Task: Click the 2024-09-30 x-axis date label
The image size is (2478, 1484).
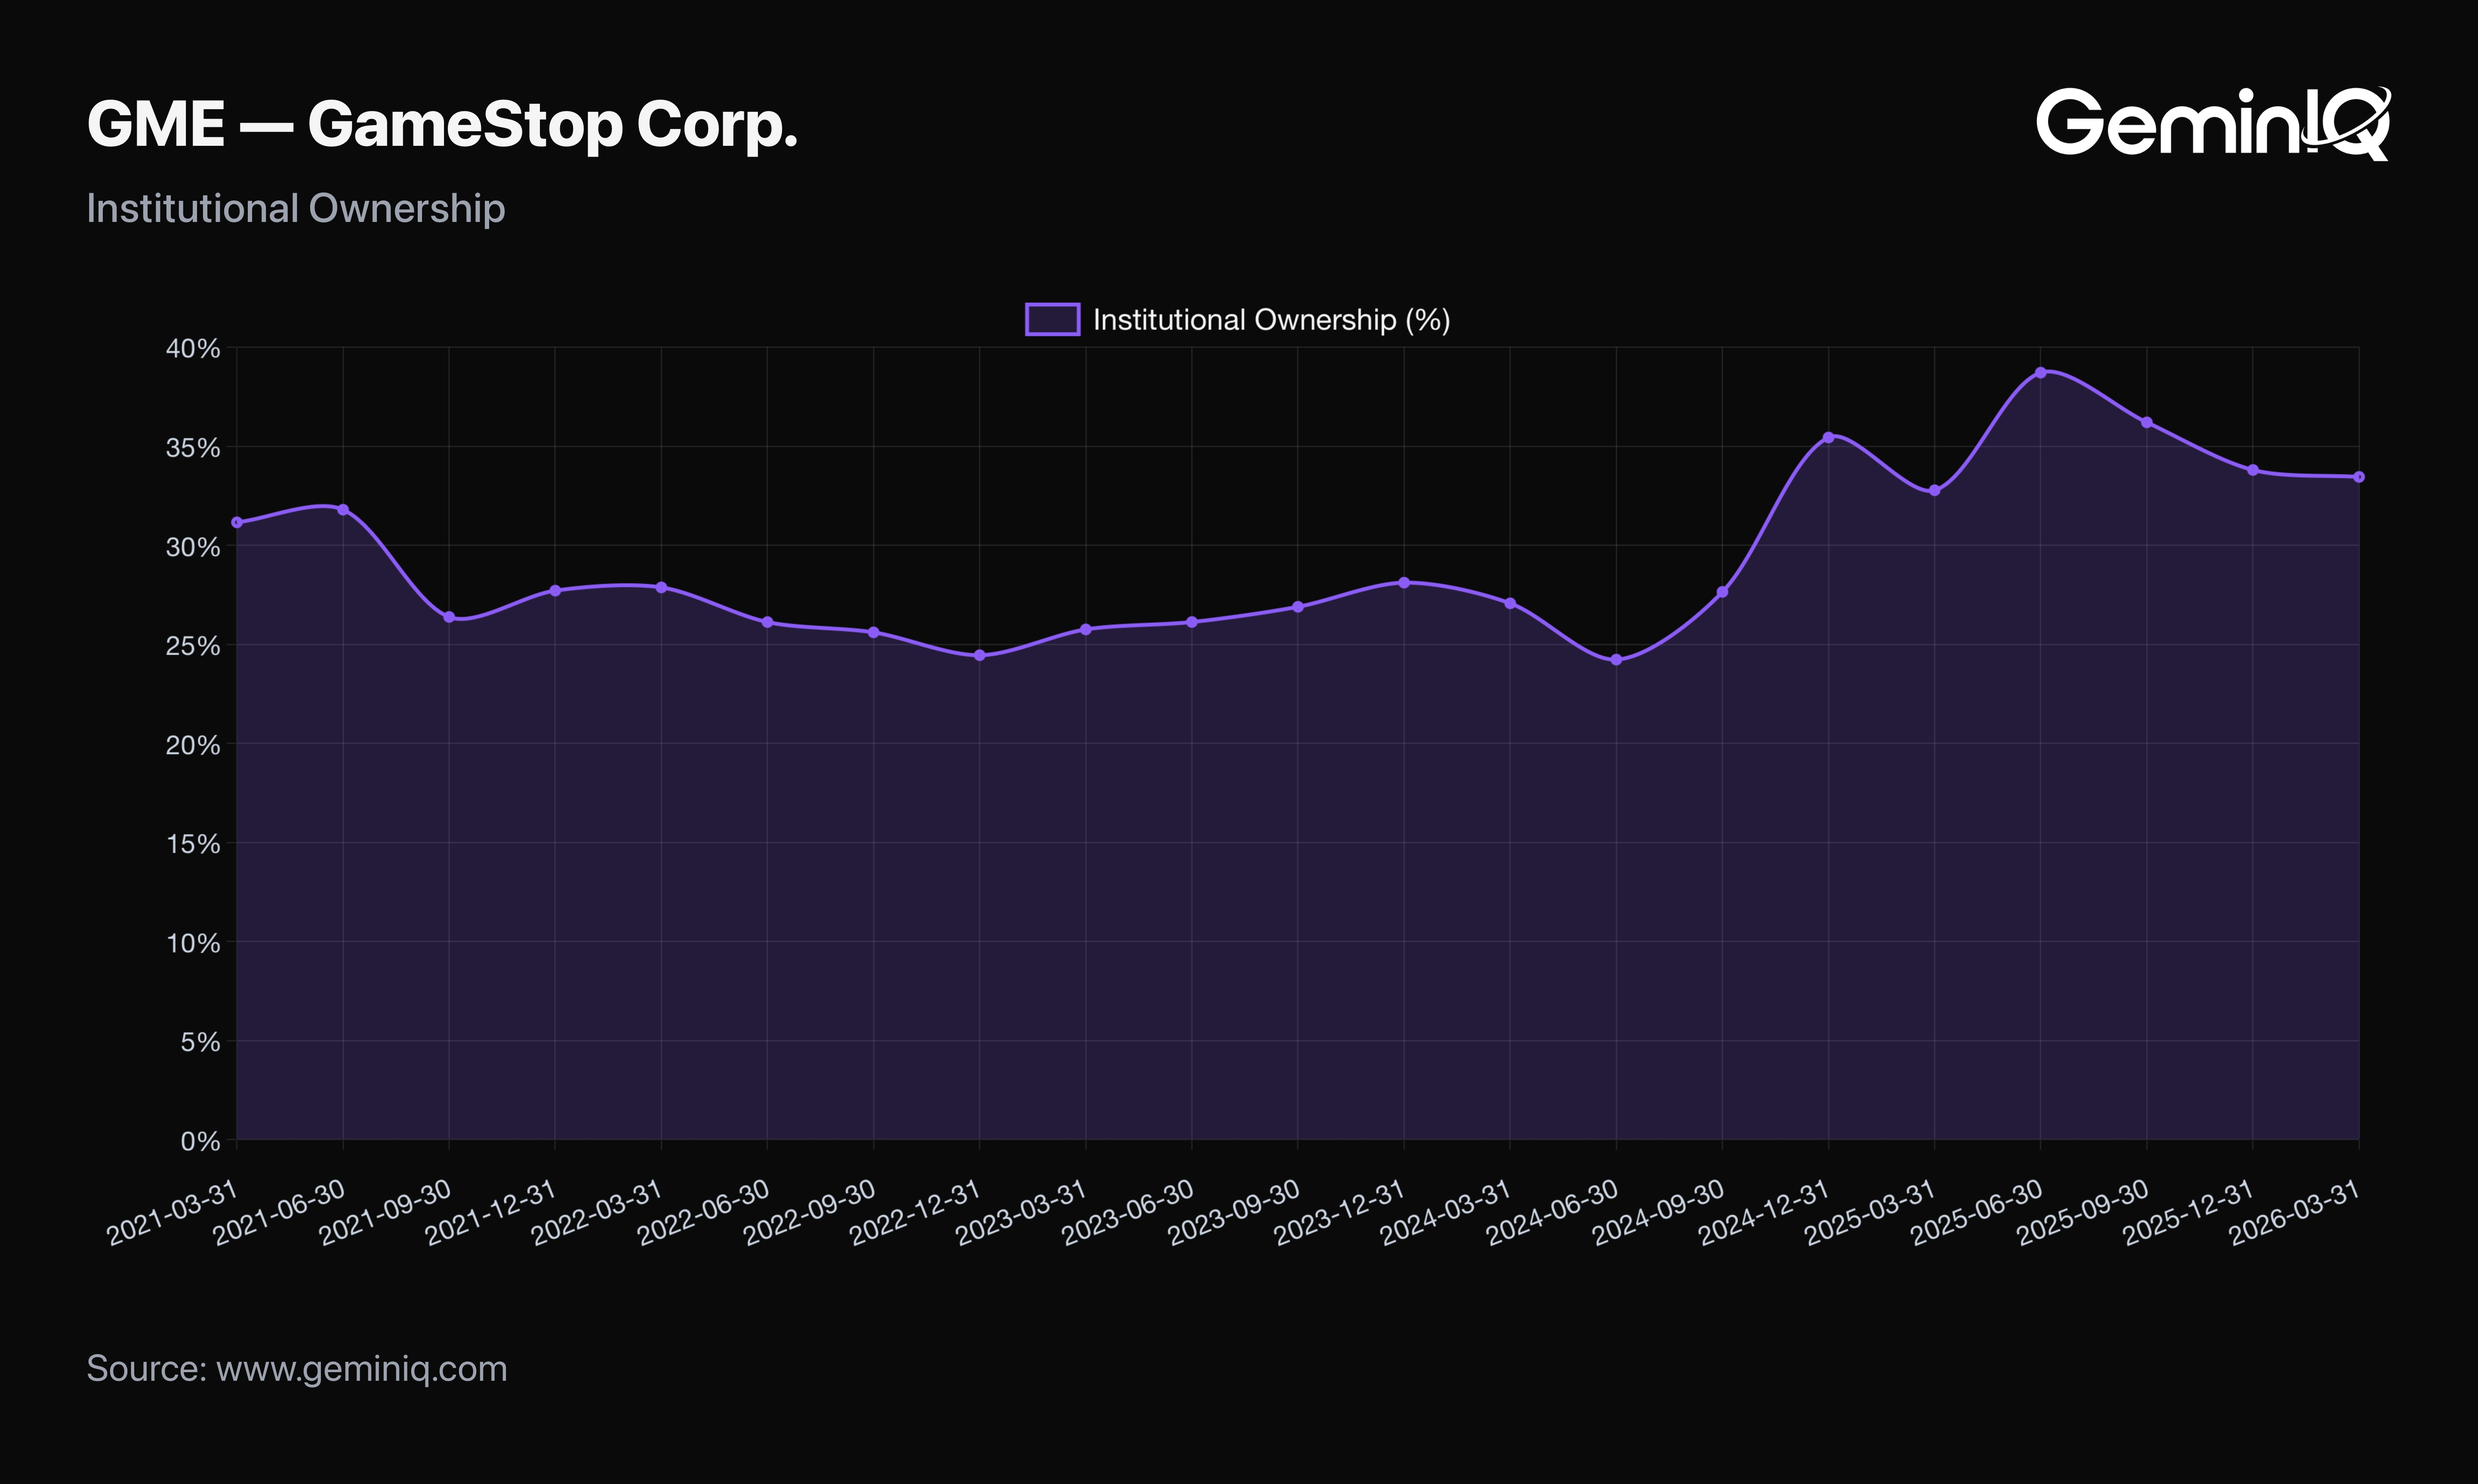Action: [x=1658, y=1212]
